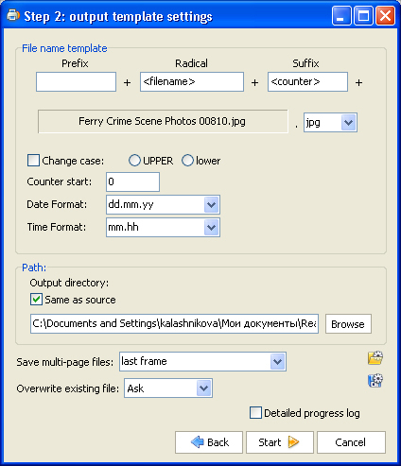This screenshot has height=466, width=401.
Task: Enable the Change case checkbox
Action: click(x=34, y=161)
